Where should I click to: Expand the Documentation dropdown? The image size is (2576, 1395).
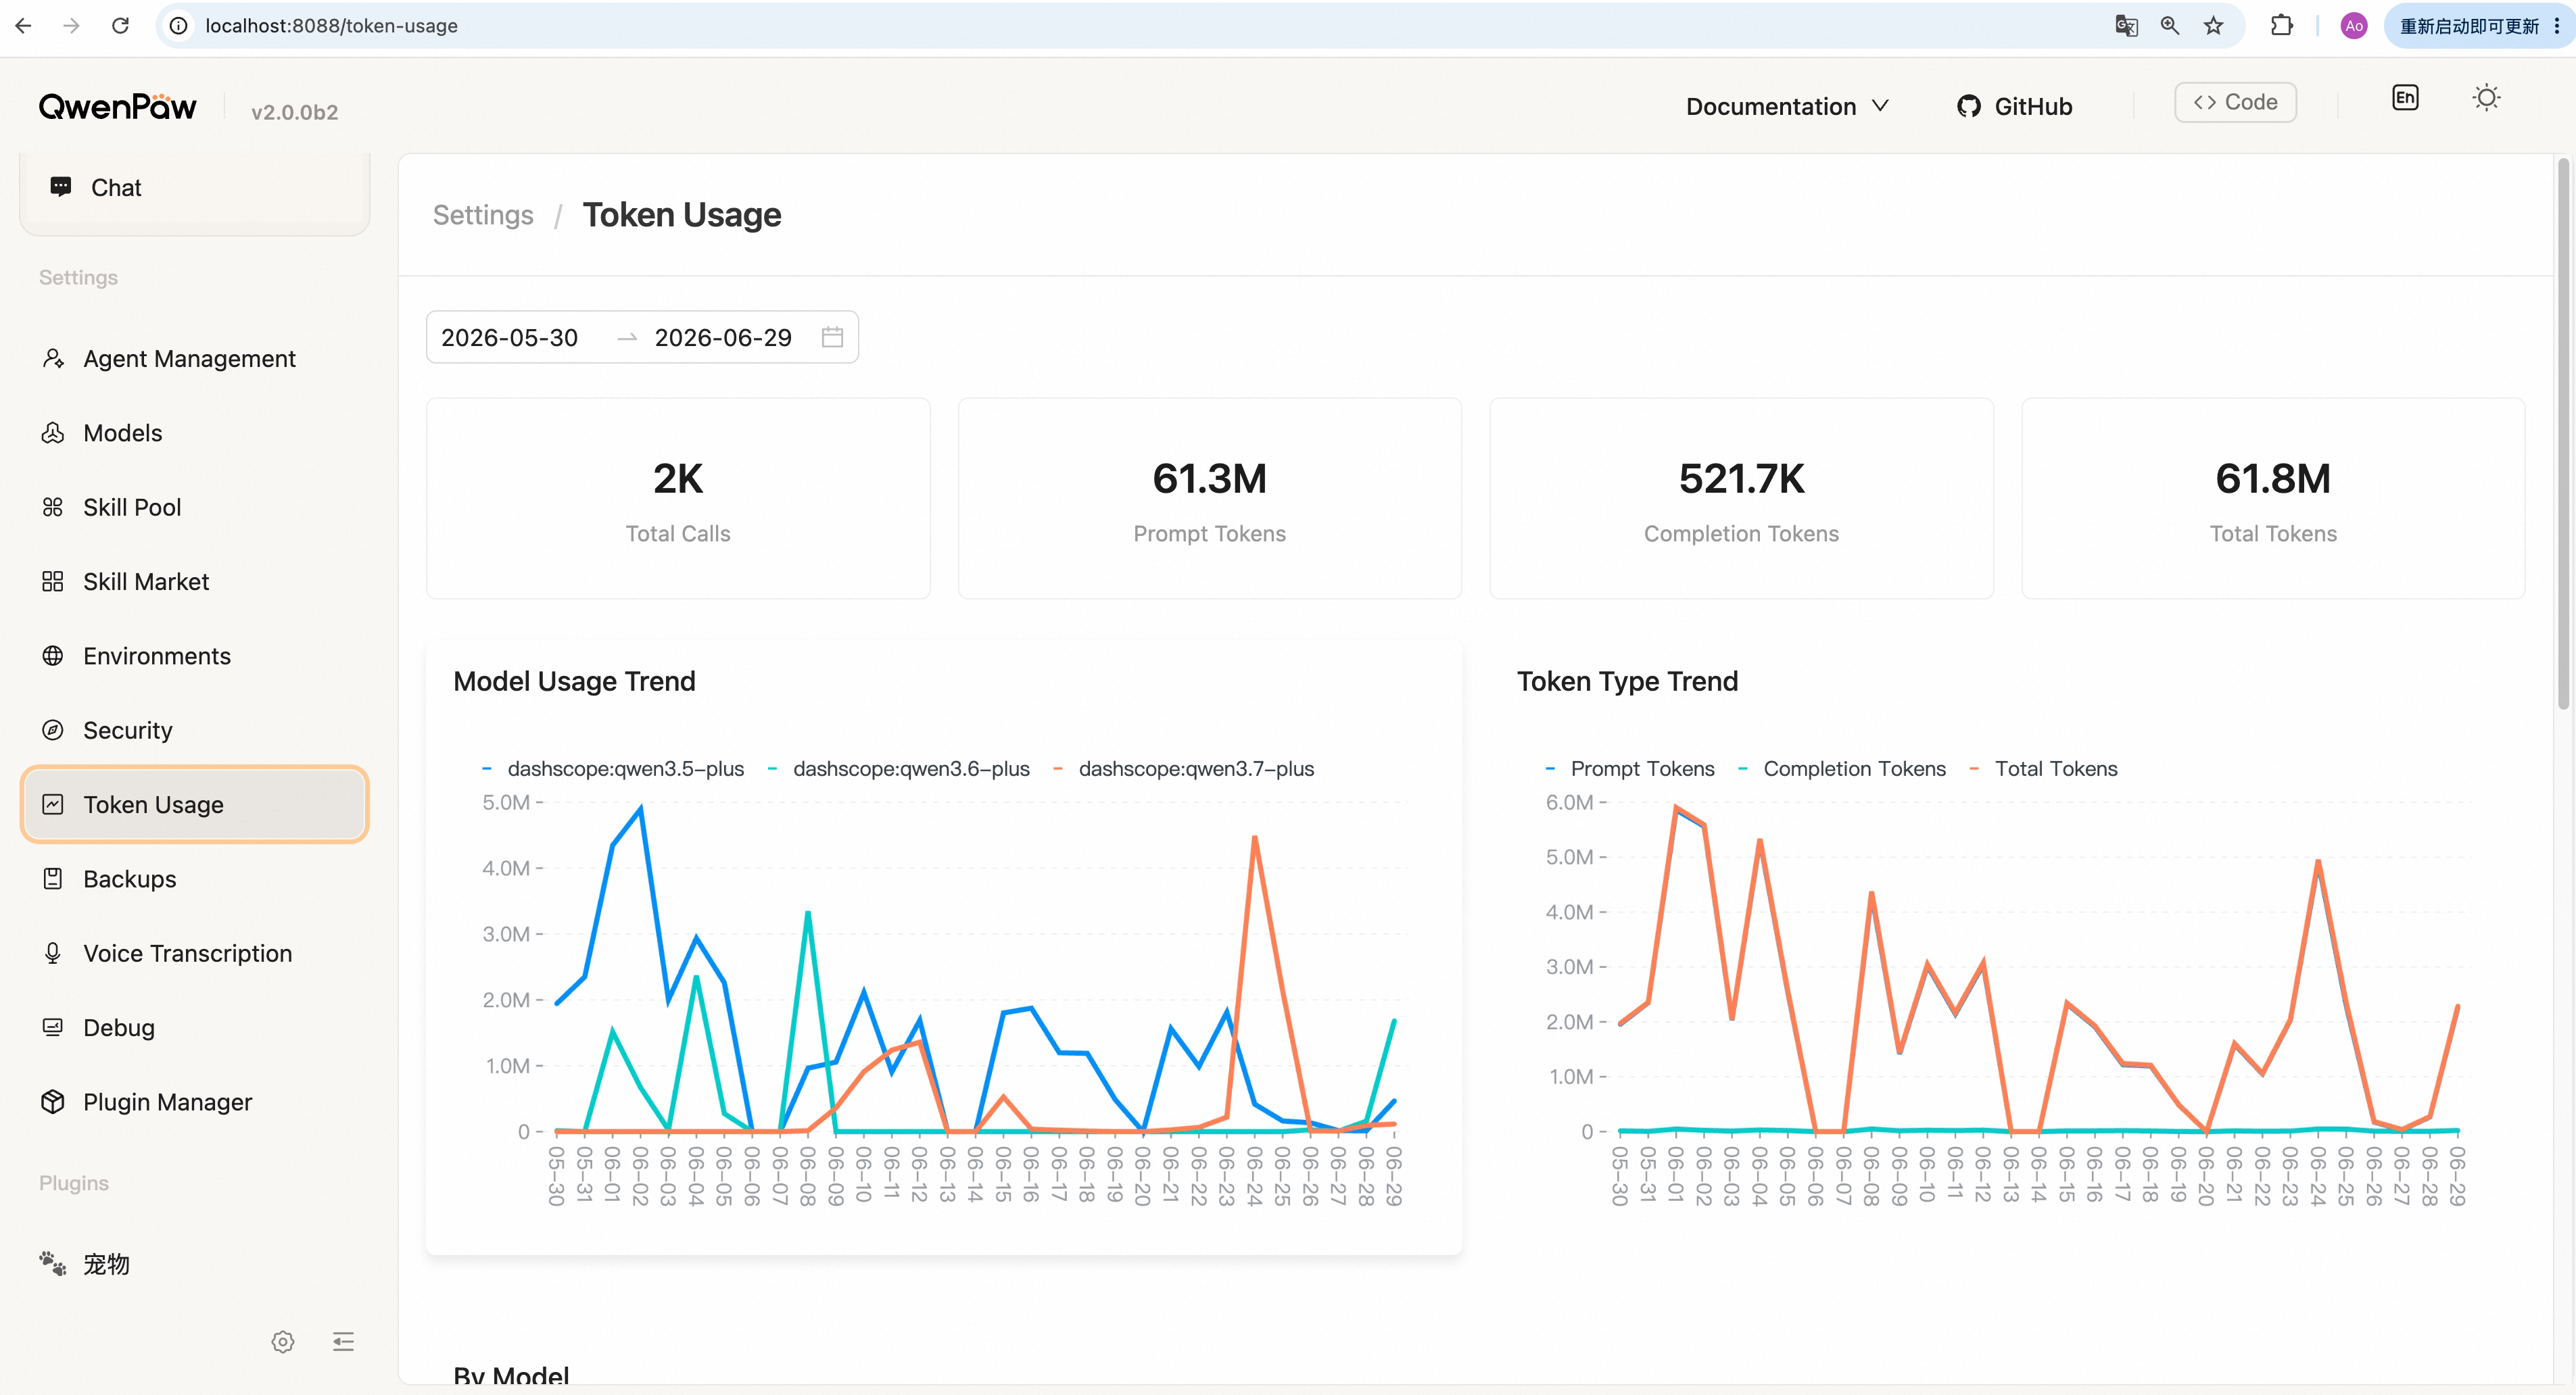click(x=1787, y=106)
